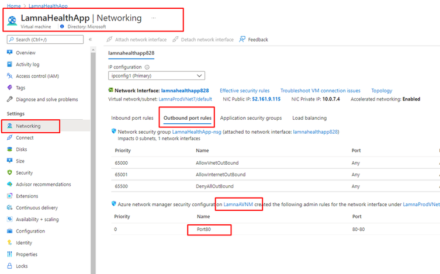Click the wrench icon beside Diagnose
Screen dimensions: 440x274
tap(9, 99)
